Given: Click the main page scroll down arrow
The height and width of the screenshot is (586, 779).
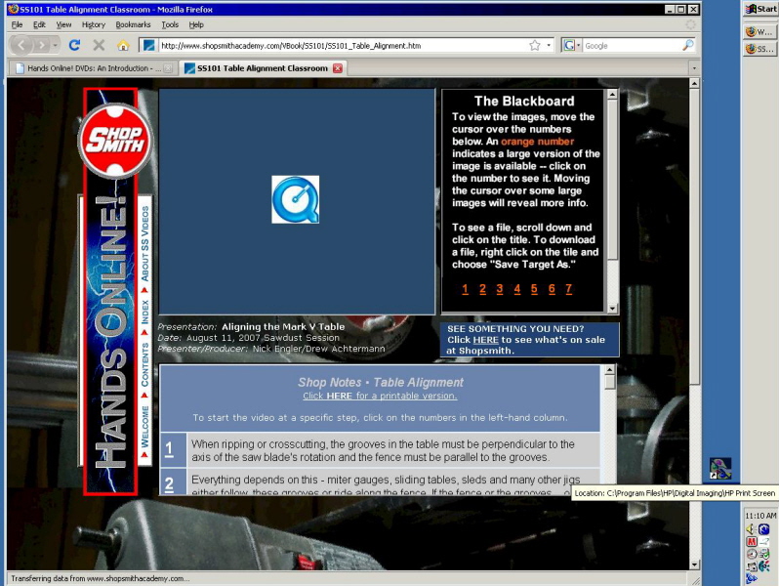Looking at the screenshot, I should click(694, 565).
